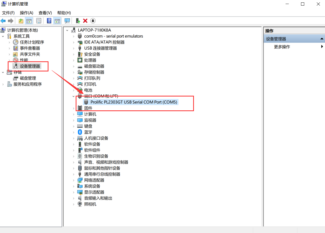Screen dimensions: 325x233
Task: Click the 电池 label
Action: coord(88,90)
